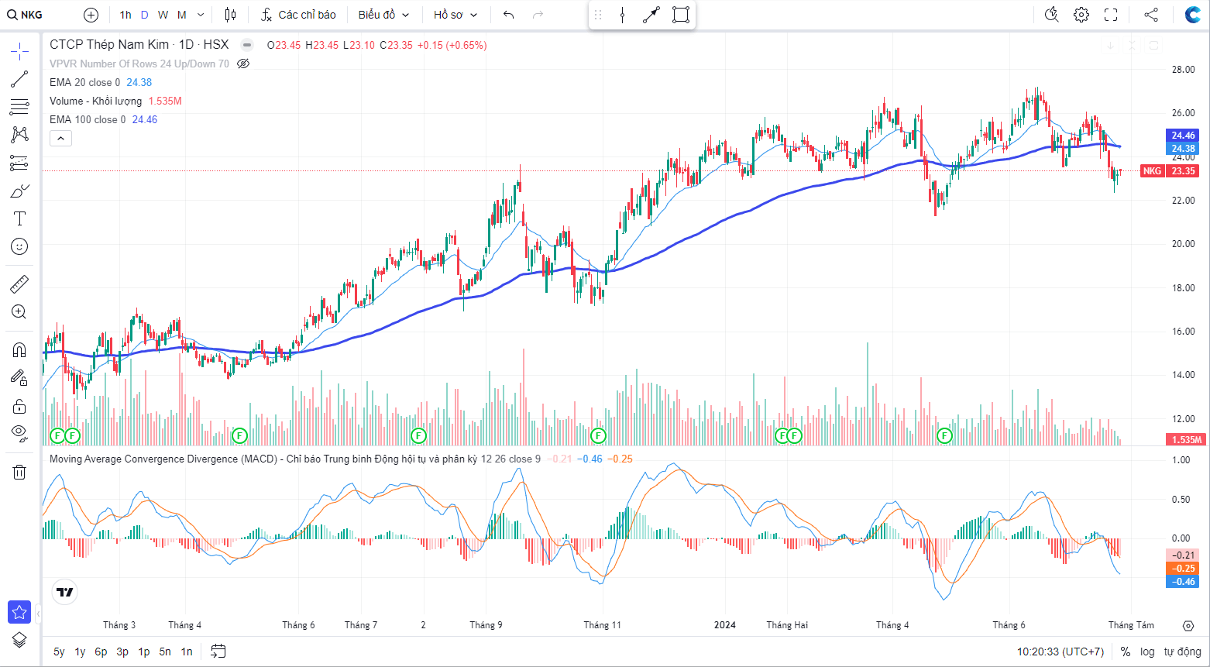The width and height of the screenshot is (1210, 667).
Task: Open the object tree layers icon
Action: coord(19,640)
